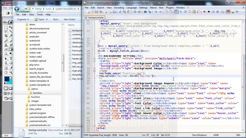This screenshot has height=138, width=246.
Task: Open the Language menu in Notepad++
Action: coord(131,8)
